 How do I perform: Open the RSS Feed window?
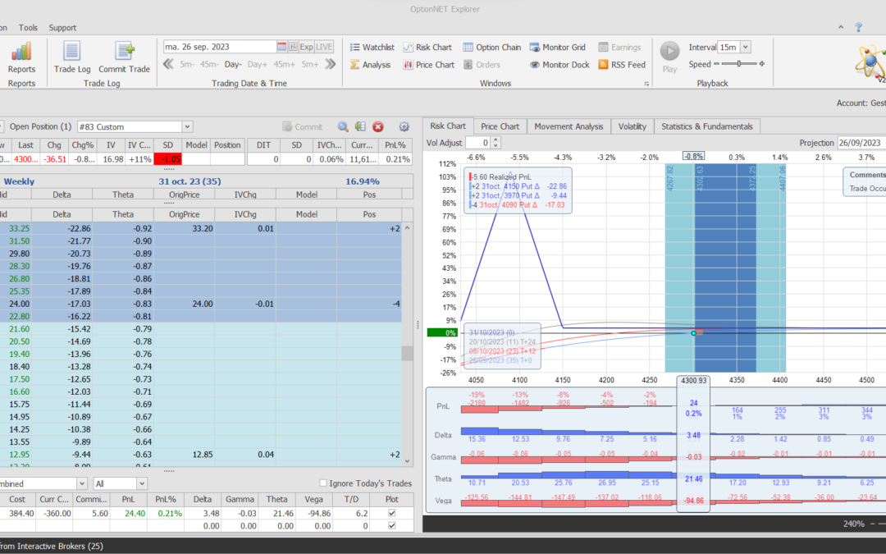(622, 65)
